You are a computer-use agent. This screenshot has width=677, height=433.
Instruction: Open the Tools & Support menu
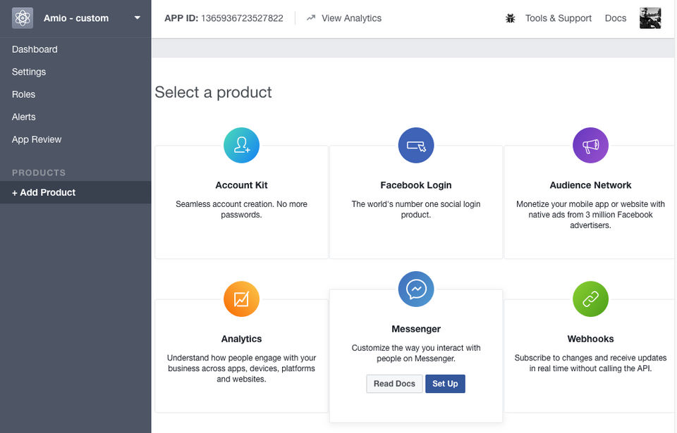558,18
